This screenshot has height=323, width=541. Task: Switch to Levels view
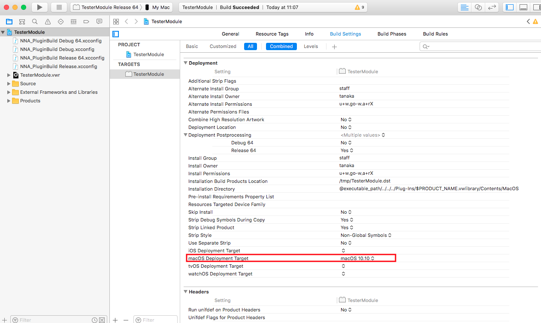point(311,46)
